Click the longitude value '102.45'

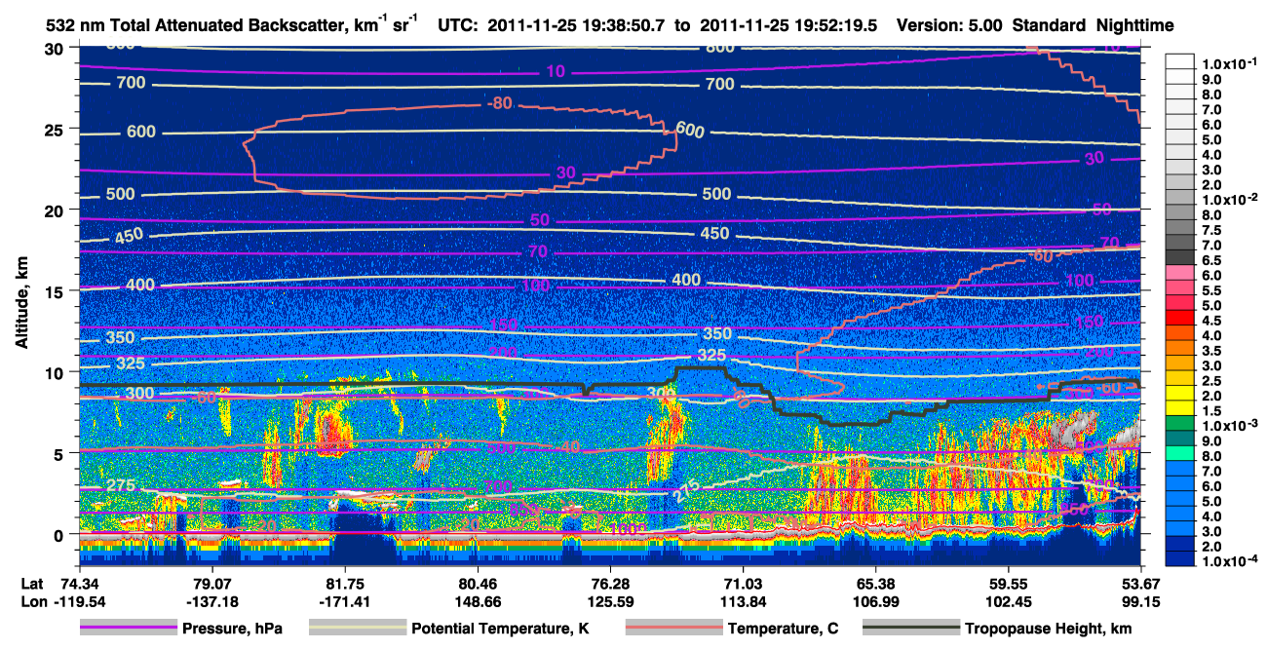coord(1008,601)
